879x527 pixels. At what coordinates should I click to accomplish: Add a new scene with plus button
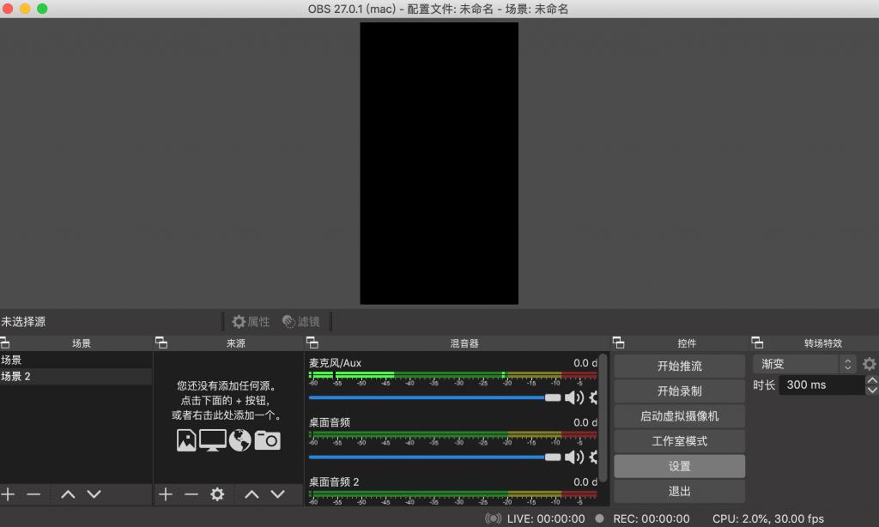(8, 494)
